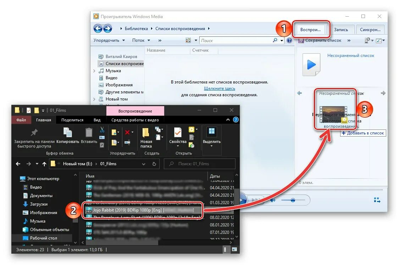The width and height of the screenshot is (399, 265).
Task: Click the scissors cut icon
Action: click(x=102, y=130)
